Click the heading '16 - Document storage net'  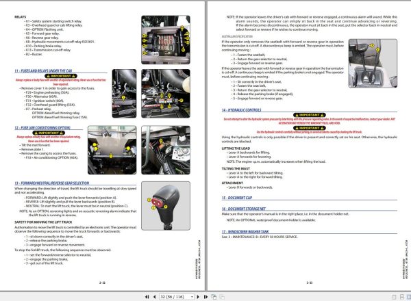tap(244, 209)
